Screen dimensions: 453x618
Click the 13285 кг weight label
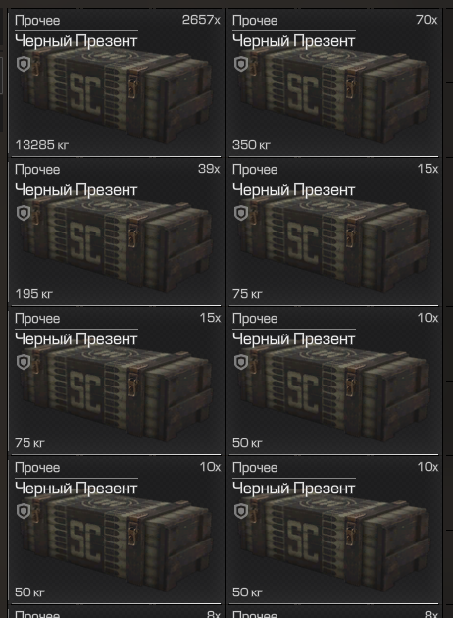coord(42,145)
